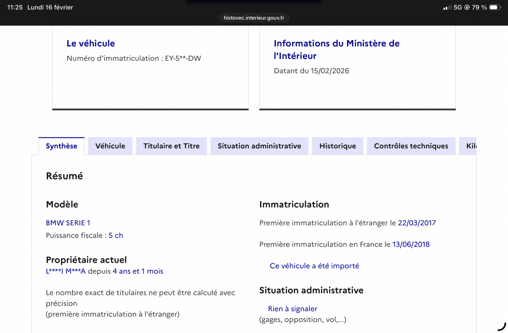Click the 13/06/2018 France registration date
The width and height of the screenshot is (508, 333).
click(411, 244)
